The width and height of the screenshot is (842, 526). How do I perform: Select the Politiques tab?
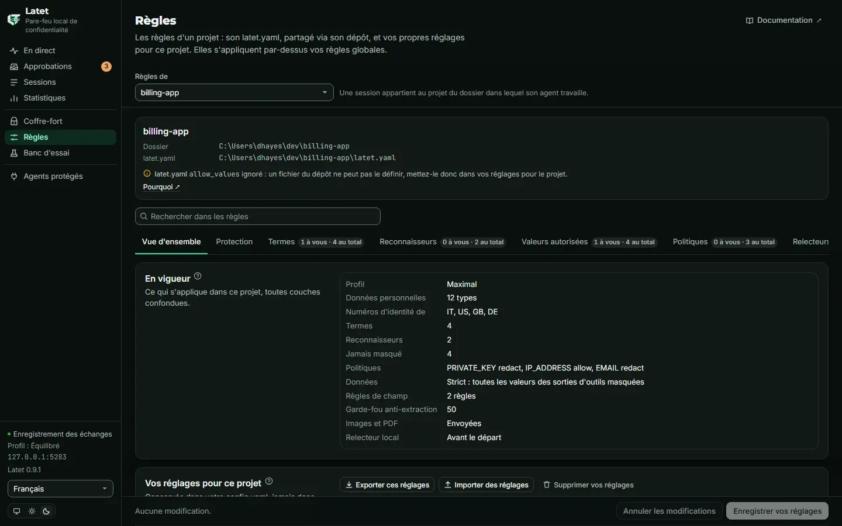coord(725,242)
